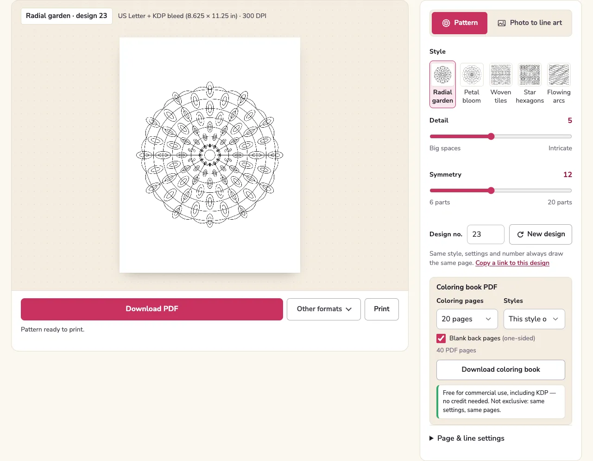Choose the Petal bloom style
Viewport: 593px width, 461px height.
pos(472,84)
